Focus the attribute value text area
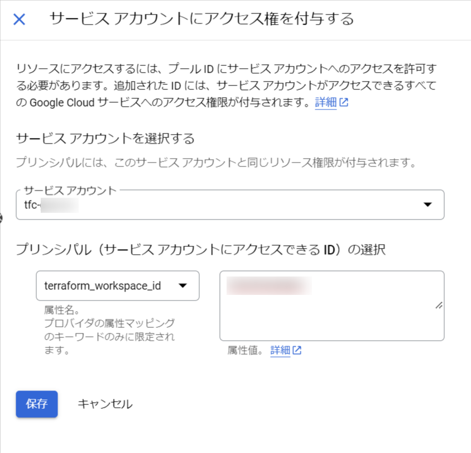The width and height of the screenshot is (471, 453). pos(332,304)
